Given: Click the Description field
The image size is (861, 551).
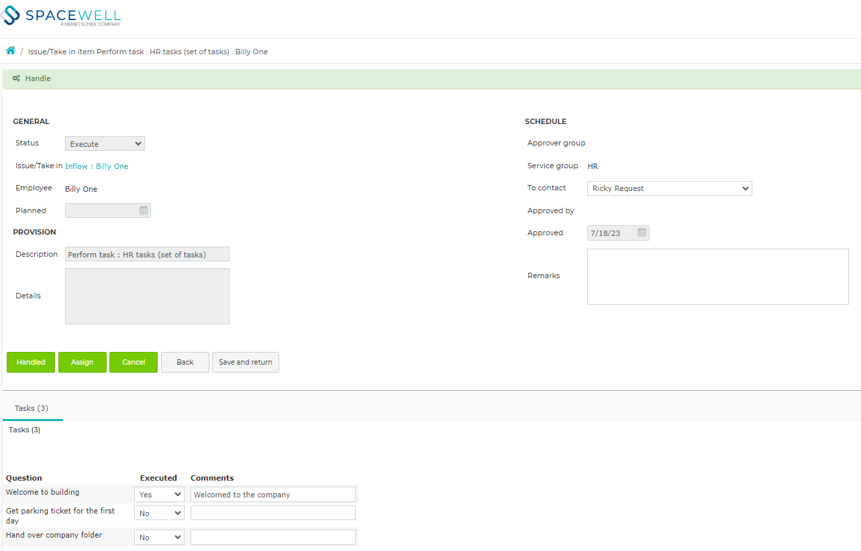Looking at the screenshot, I should pyautogui.click(x=147, y=254).
